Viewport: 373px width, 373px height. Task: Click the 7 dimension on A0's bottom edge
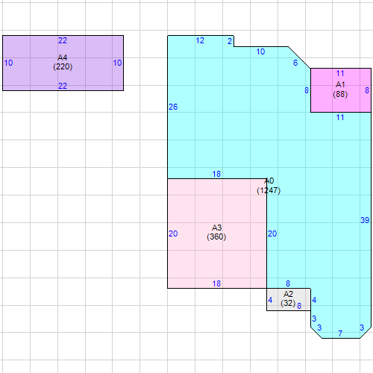point(340,333)
